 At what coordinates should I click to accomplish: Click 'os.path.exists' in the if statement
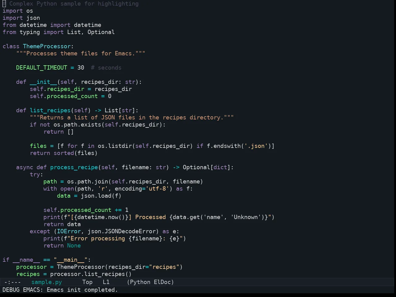(77, 125)
